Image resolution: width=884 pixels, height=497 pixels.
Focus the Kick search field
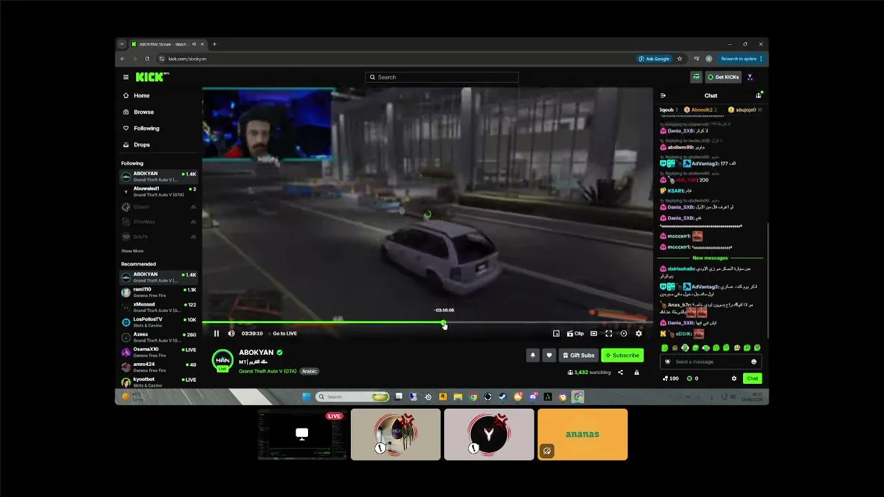442,77
